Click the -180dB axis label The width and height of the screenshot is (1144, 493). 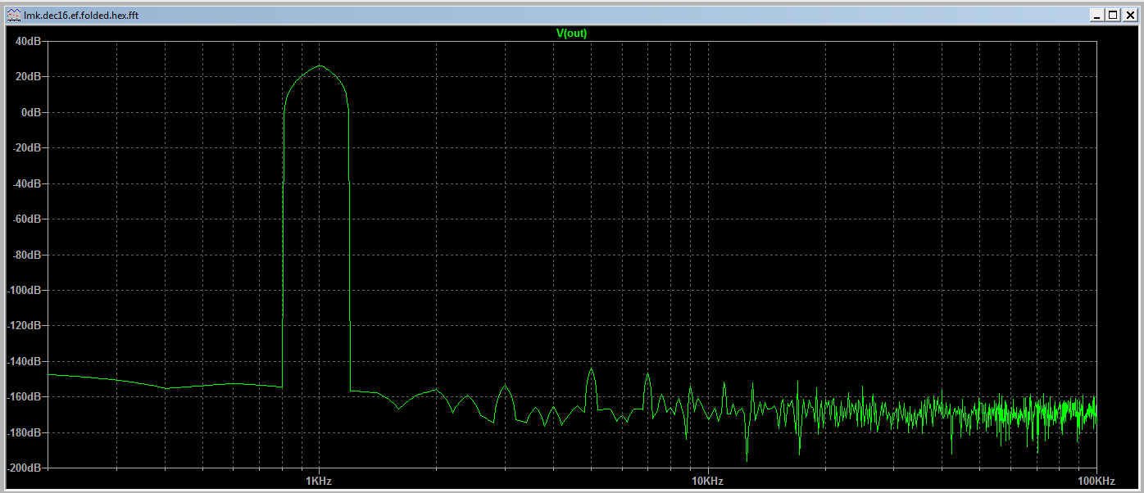(x=25, y=432)
